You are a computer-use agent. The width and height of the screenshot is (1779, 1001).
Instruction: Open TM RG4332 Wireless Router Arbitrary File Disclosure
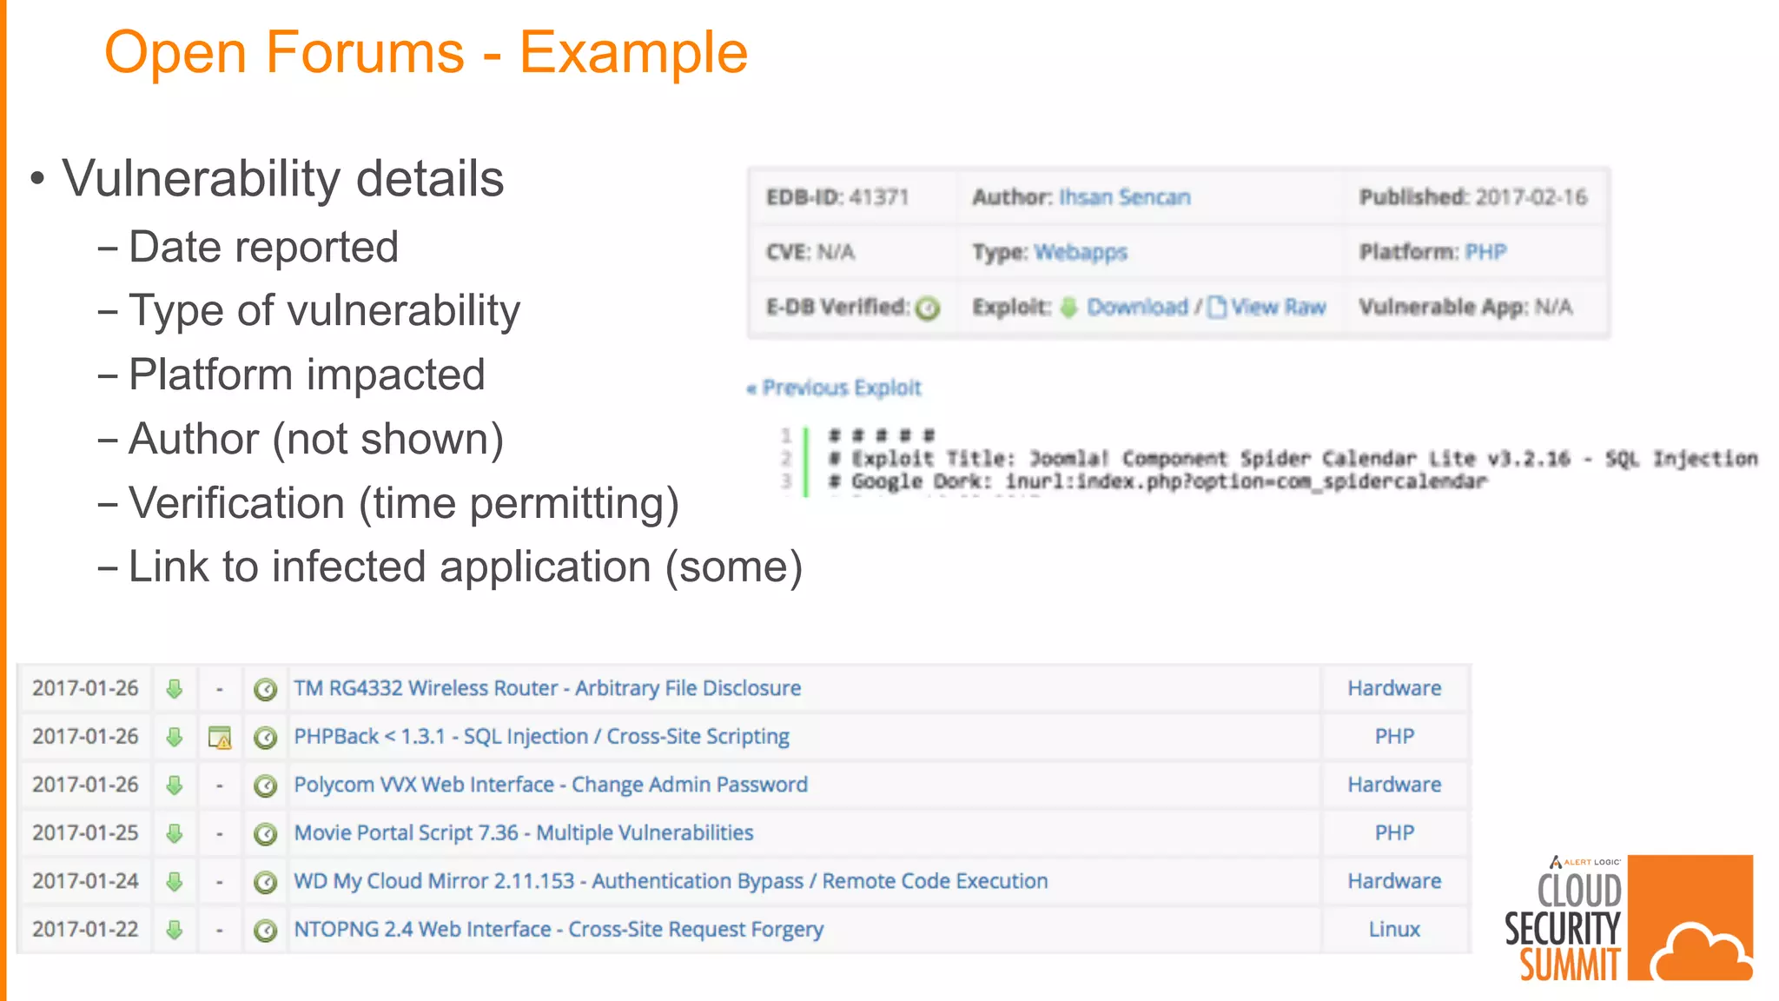547,688
